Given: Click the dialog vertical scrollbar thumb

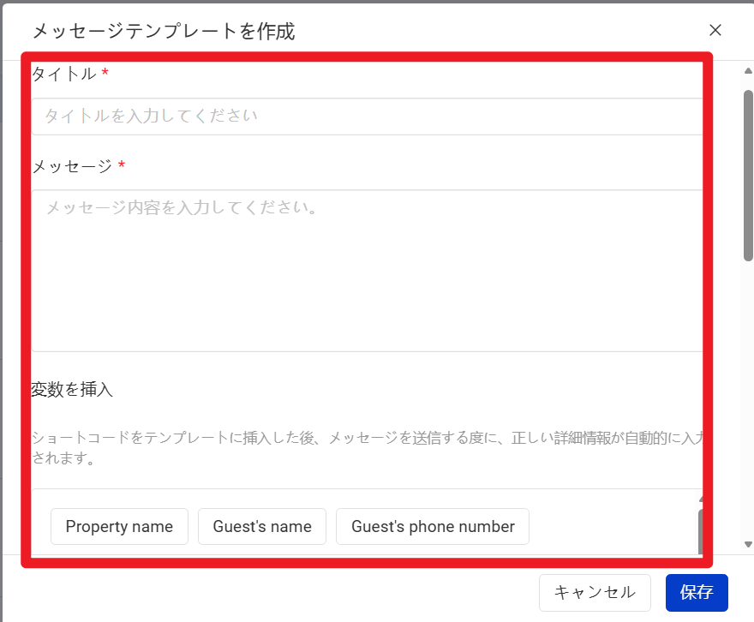Looking at the screenshot, I should pyautogui.click(x=748, y=176).
